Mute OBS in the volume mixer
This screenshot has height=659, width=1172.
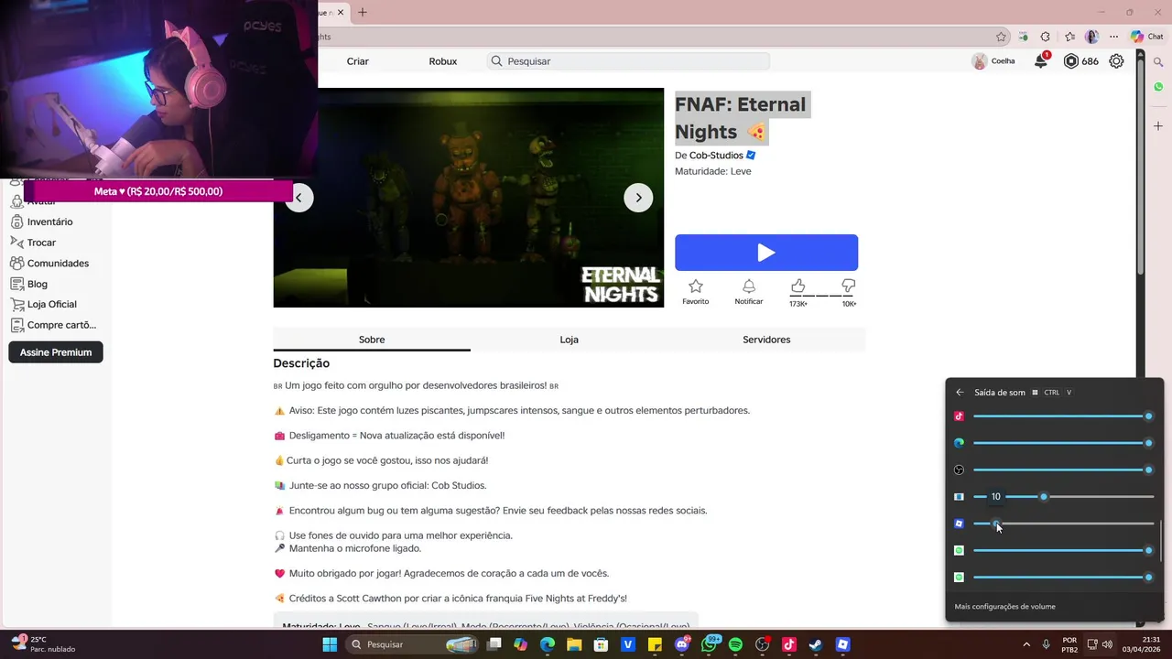pos(959,470)
